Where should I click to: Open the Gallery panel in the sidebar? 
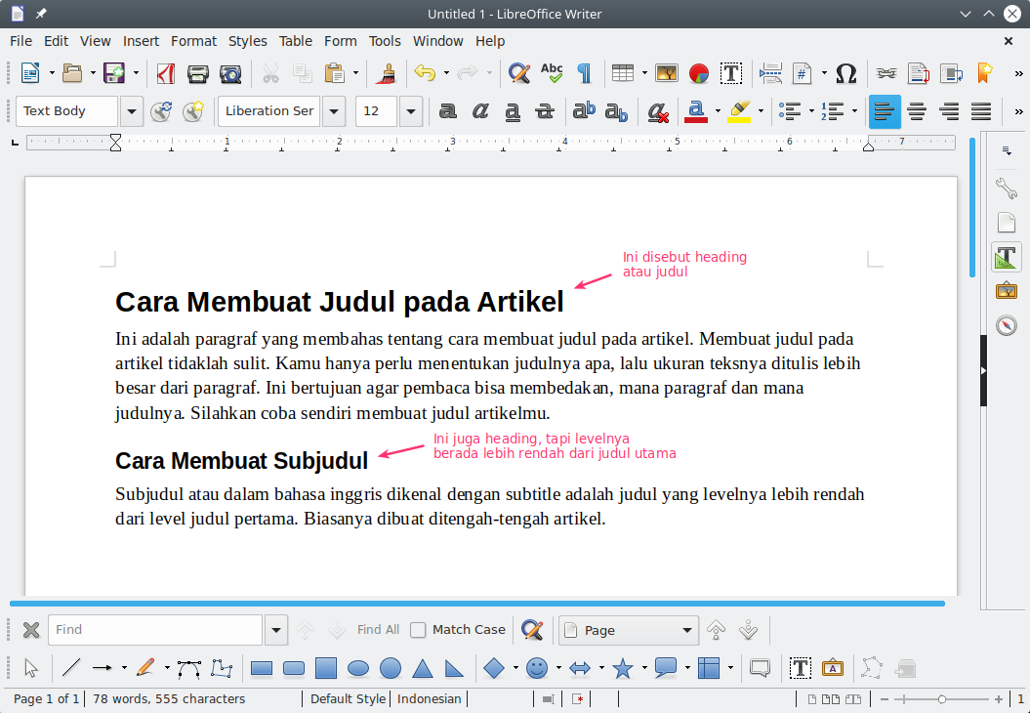(x=1006, y=290)
